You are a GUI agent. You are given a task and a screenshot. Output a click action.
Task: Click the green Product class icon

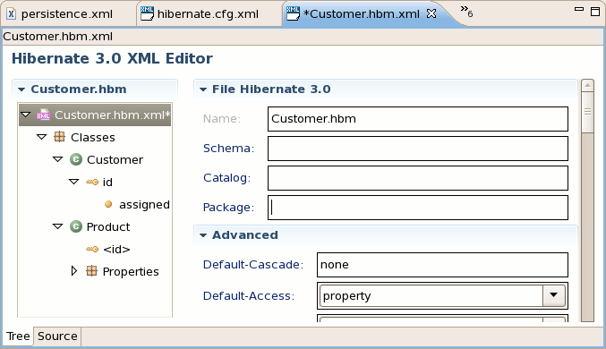tap(76, 226)
